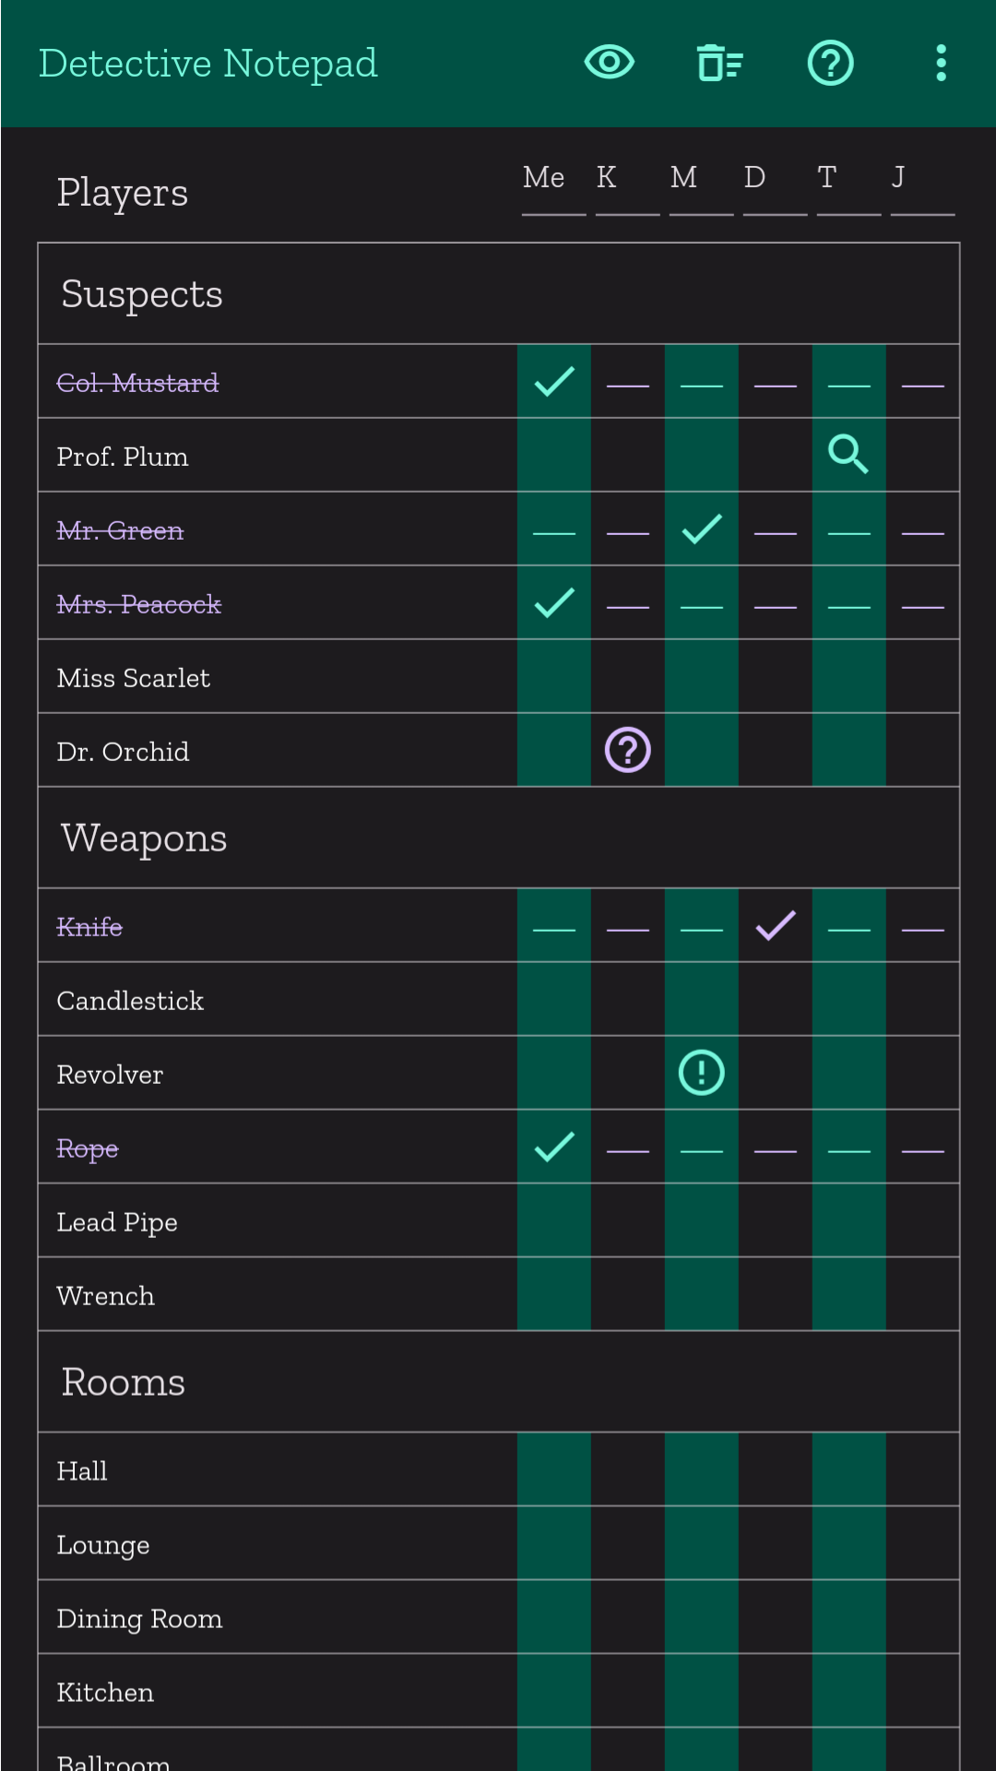Edit player name field K
The image size is (996, 1771).
pos(627,180)
